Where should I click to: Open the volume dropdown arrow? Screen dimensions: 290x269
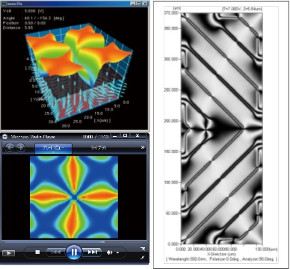click(117, 253)
